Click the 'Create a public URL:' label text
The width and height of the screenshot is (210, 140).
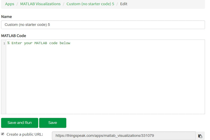25,134
